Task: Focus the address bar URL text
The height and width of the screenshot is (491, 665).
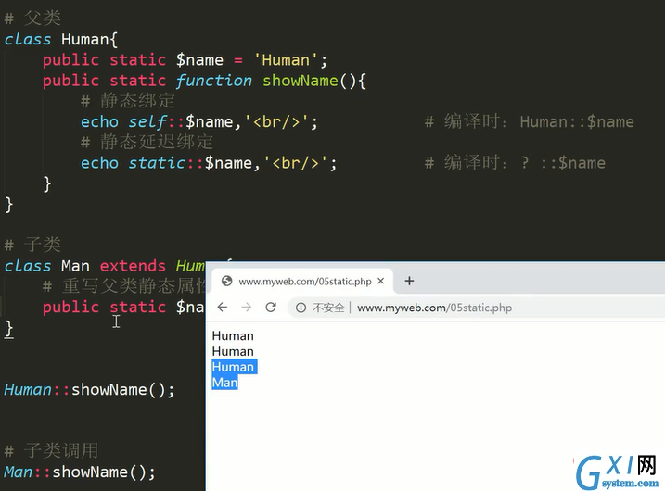Action: pyautogui.click(x=434, y=308)
